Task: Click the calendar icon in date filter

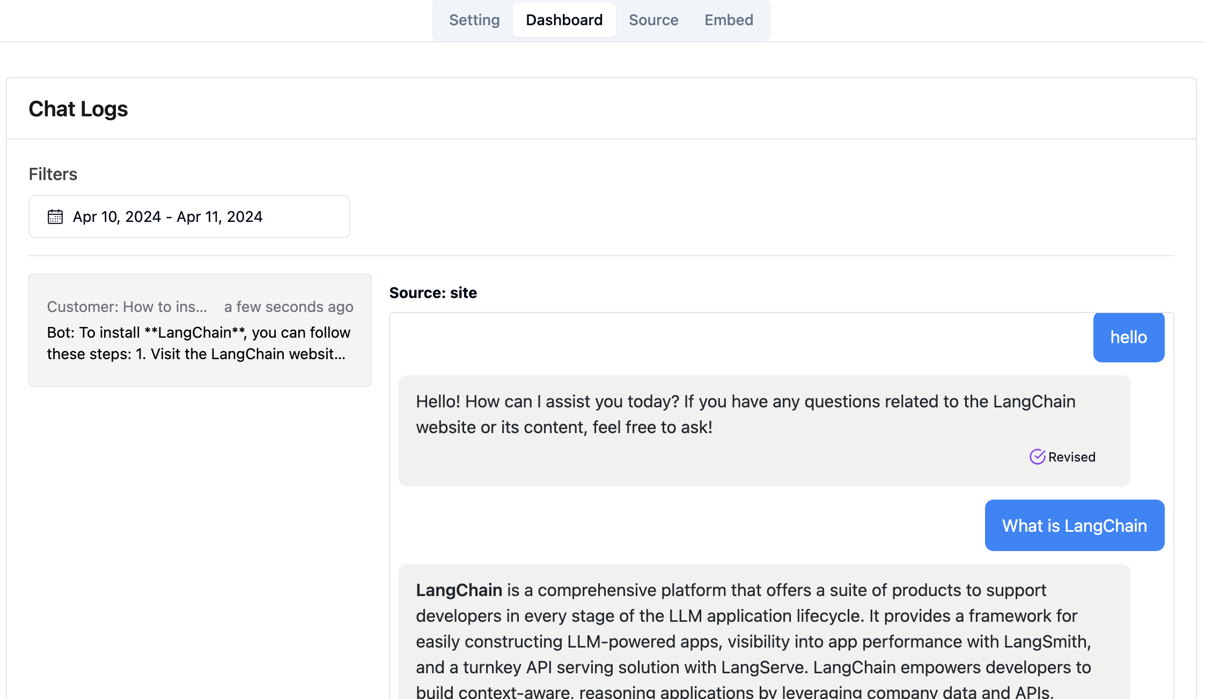Action: (55, 217)
